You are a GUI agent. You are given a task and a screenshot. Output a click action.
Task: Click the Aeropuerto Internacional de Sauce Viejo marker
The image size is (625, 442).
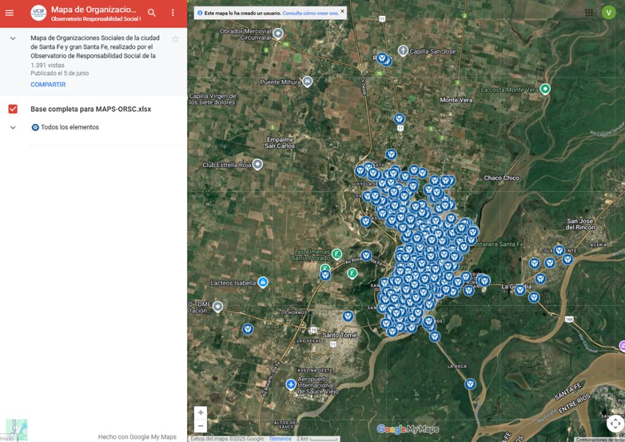(291, 385)
